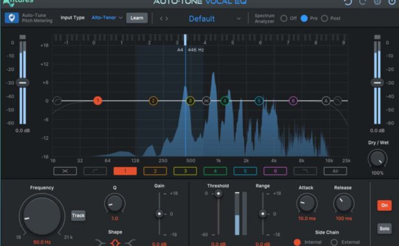Select the band 4 button below graph

click(215, 171)
